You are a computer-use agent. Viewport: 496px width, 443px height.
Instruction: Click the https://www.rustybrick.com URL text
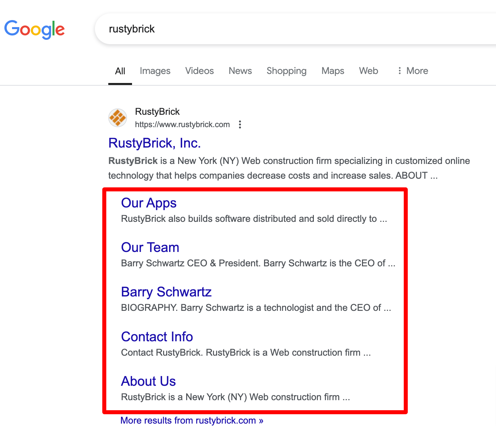182,124
